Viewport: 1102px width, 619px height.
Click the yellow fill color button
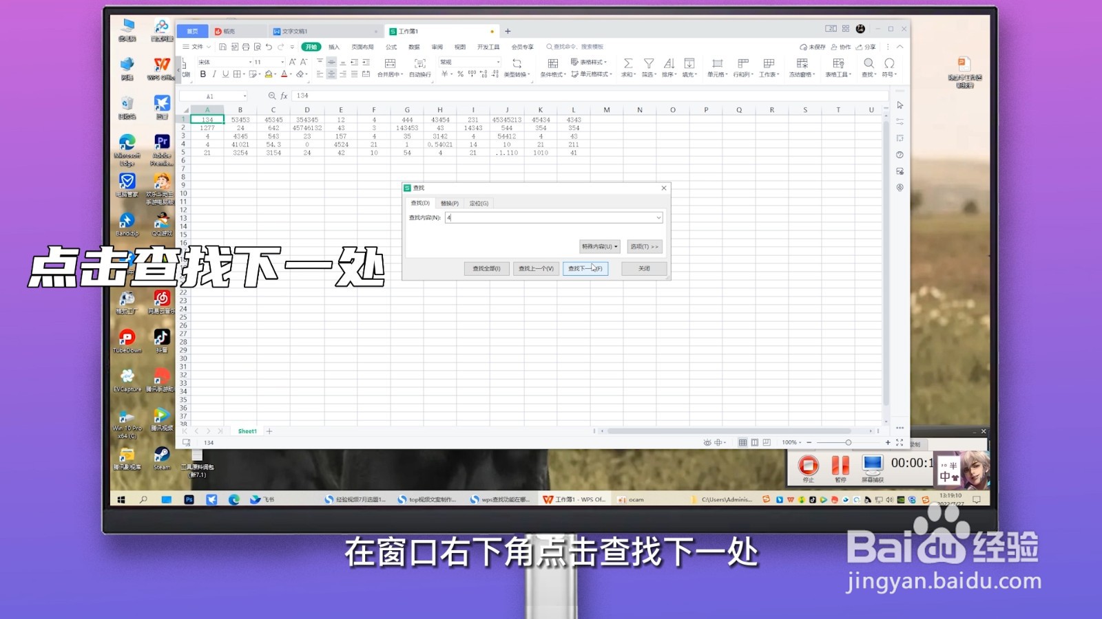click(269, 74)
